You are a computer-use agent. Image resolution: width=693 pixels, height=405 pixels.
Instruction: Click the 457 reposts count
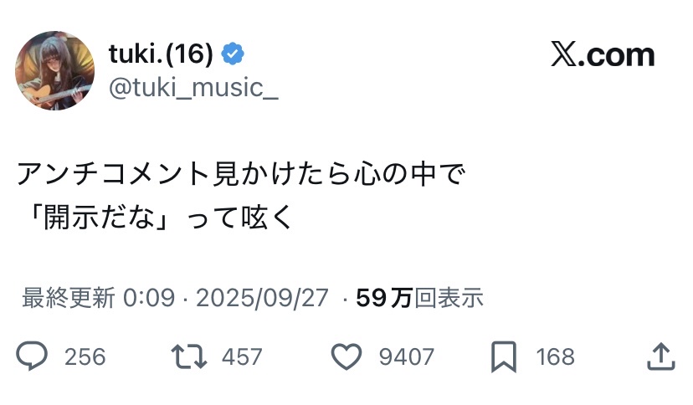coord(242,357)
